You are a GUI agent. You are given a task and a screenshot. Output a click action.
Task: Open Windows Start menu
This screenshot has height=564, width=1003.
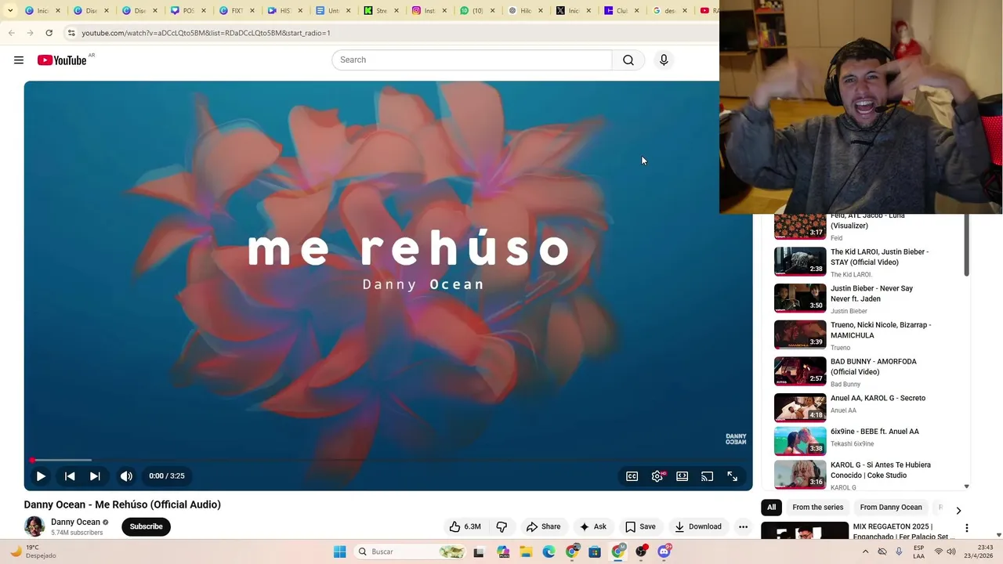pos(339,551)
